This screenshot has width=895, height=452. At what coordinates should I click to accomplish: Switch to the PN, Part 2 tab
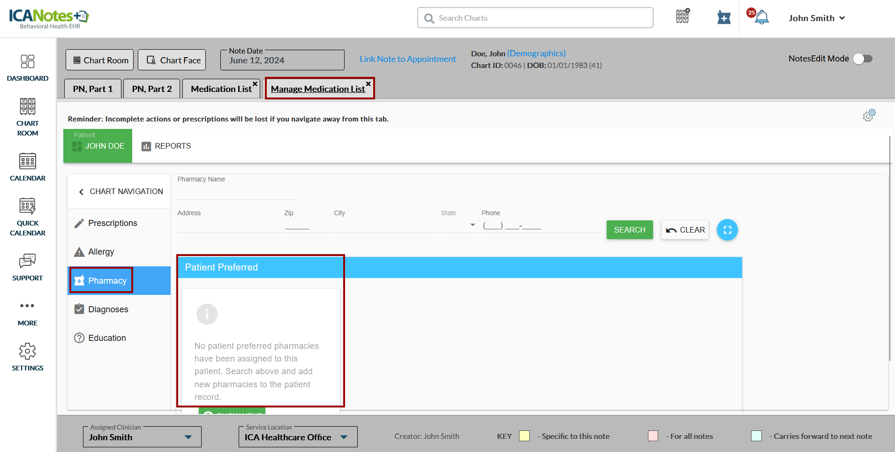(x=151, y=89)
